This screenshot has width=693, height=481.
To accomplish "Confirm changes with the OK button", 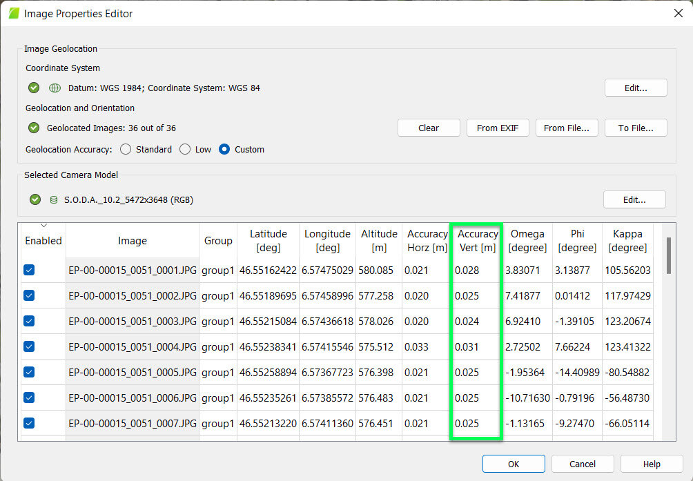I will (x=514, y=463).
